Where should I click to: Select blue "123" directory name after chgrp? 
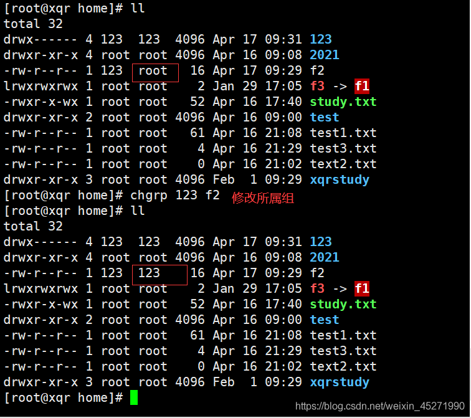point(321,242)
